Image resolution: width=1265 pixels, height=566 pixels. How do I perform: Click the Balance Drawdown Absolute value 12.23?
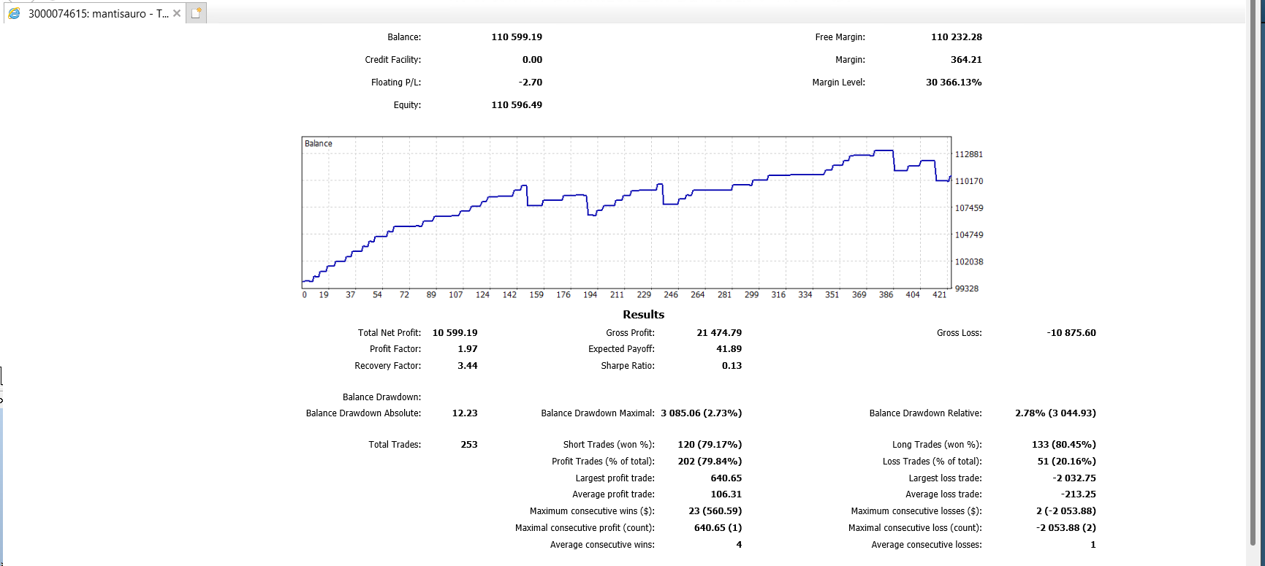465,413
